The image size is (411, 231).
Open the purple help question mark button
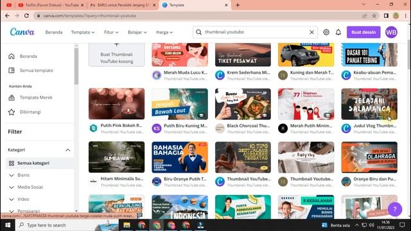(x=395, y=209)
